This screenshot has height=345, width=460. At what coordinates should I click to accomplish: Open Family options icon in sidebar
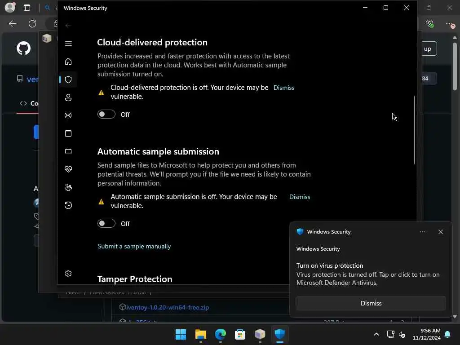coord(68,187)
